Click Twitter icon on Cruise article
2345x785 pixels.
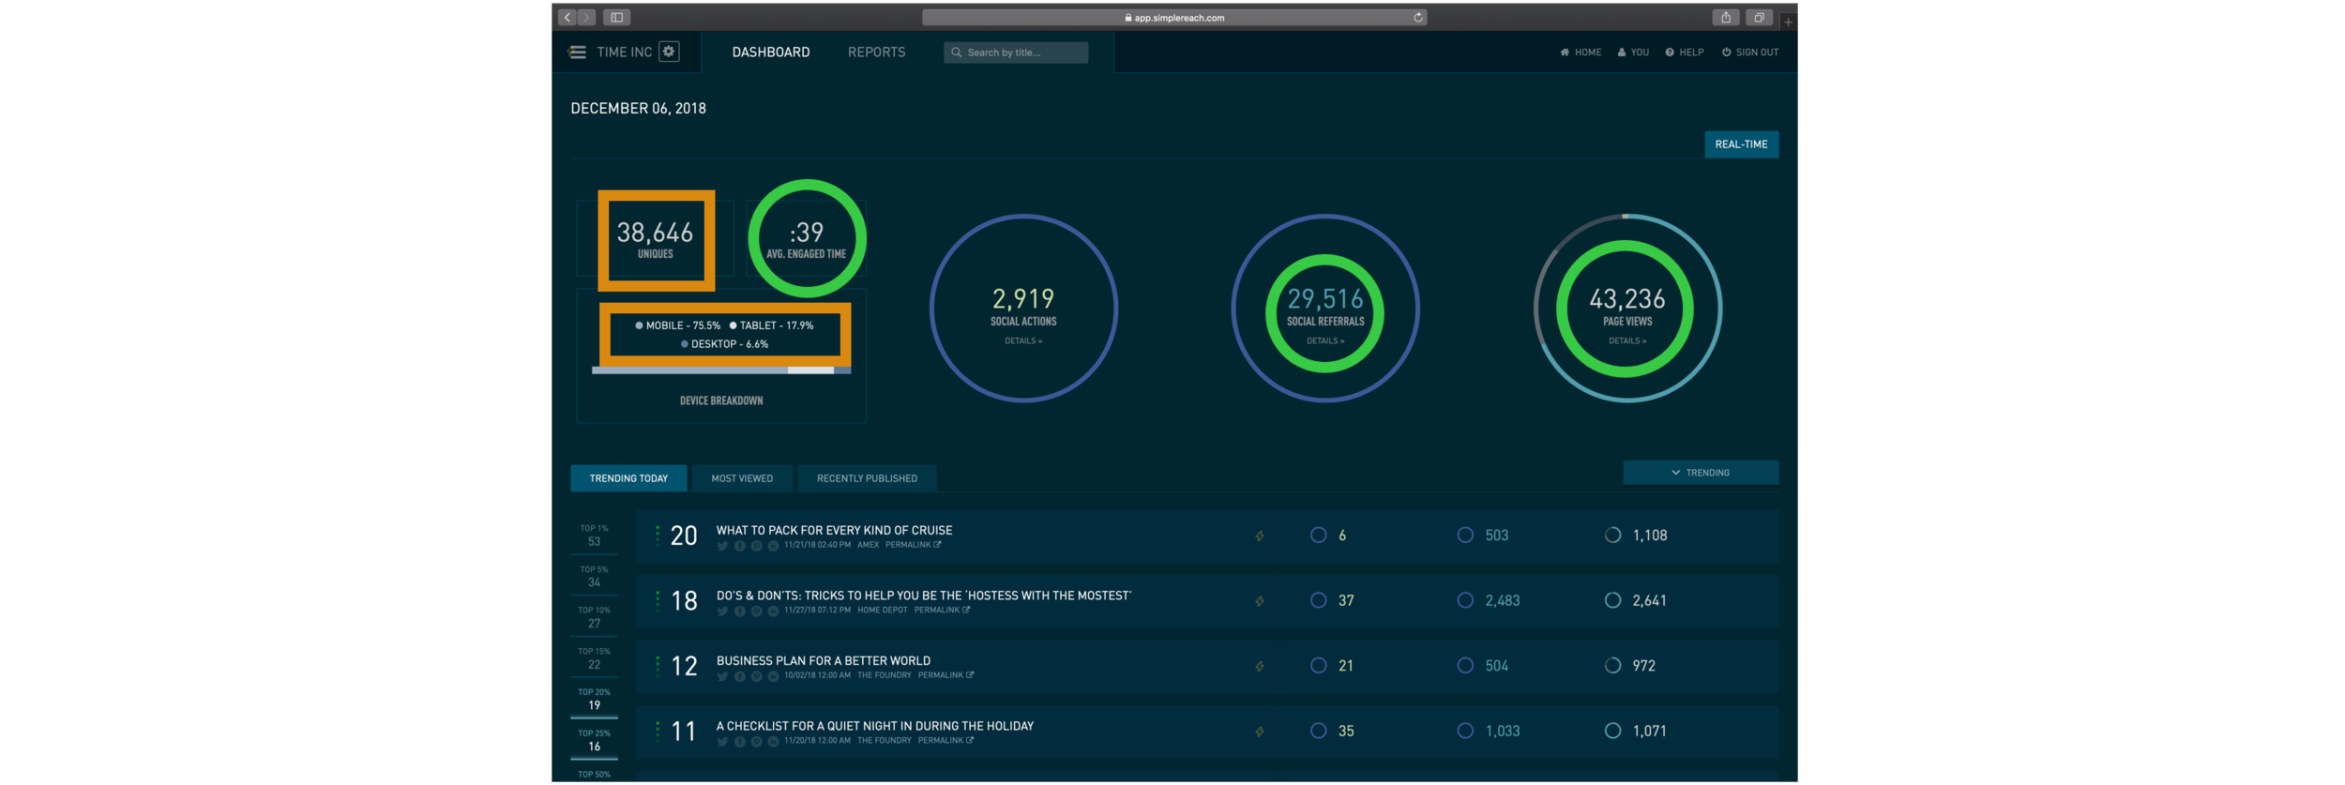pos(722,546)
